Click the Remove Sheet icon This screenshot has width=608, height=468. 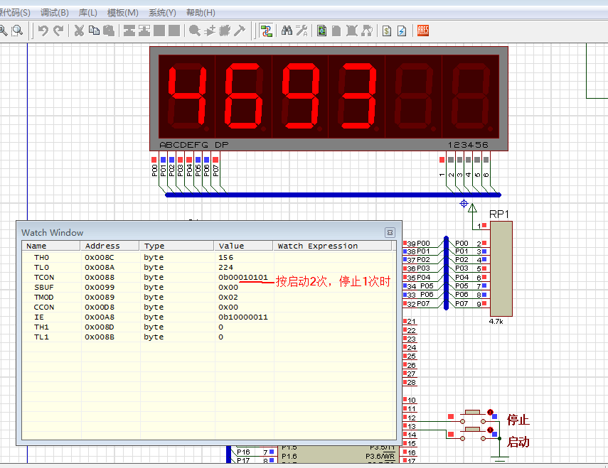[352, 31]
